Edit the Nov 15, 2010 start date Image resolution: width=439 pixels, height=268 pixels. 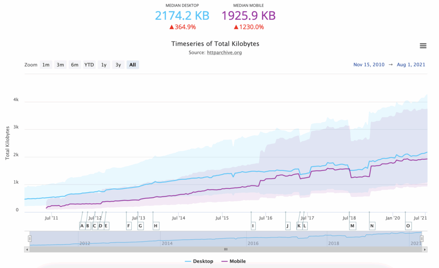369,65
